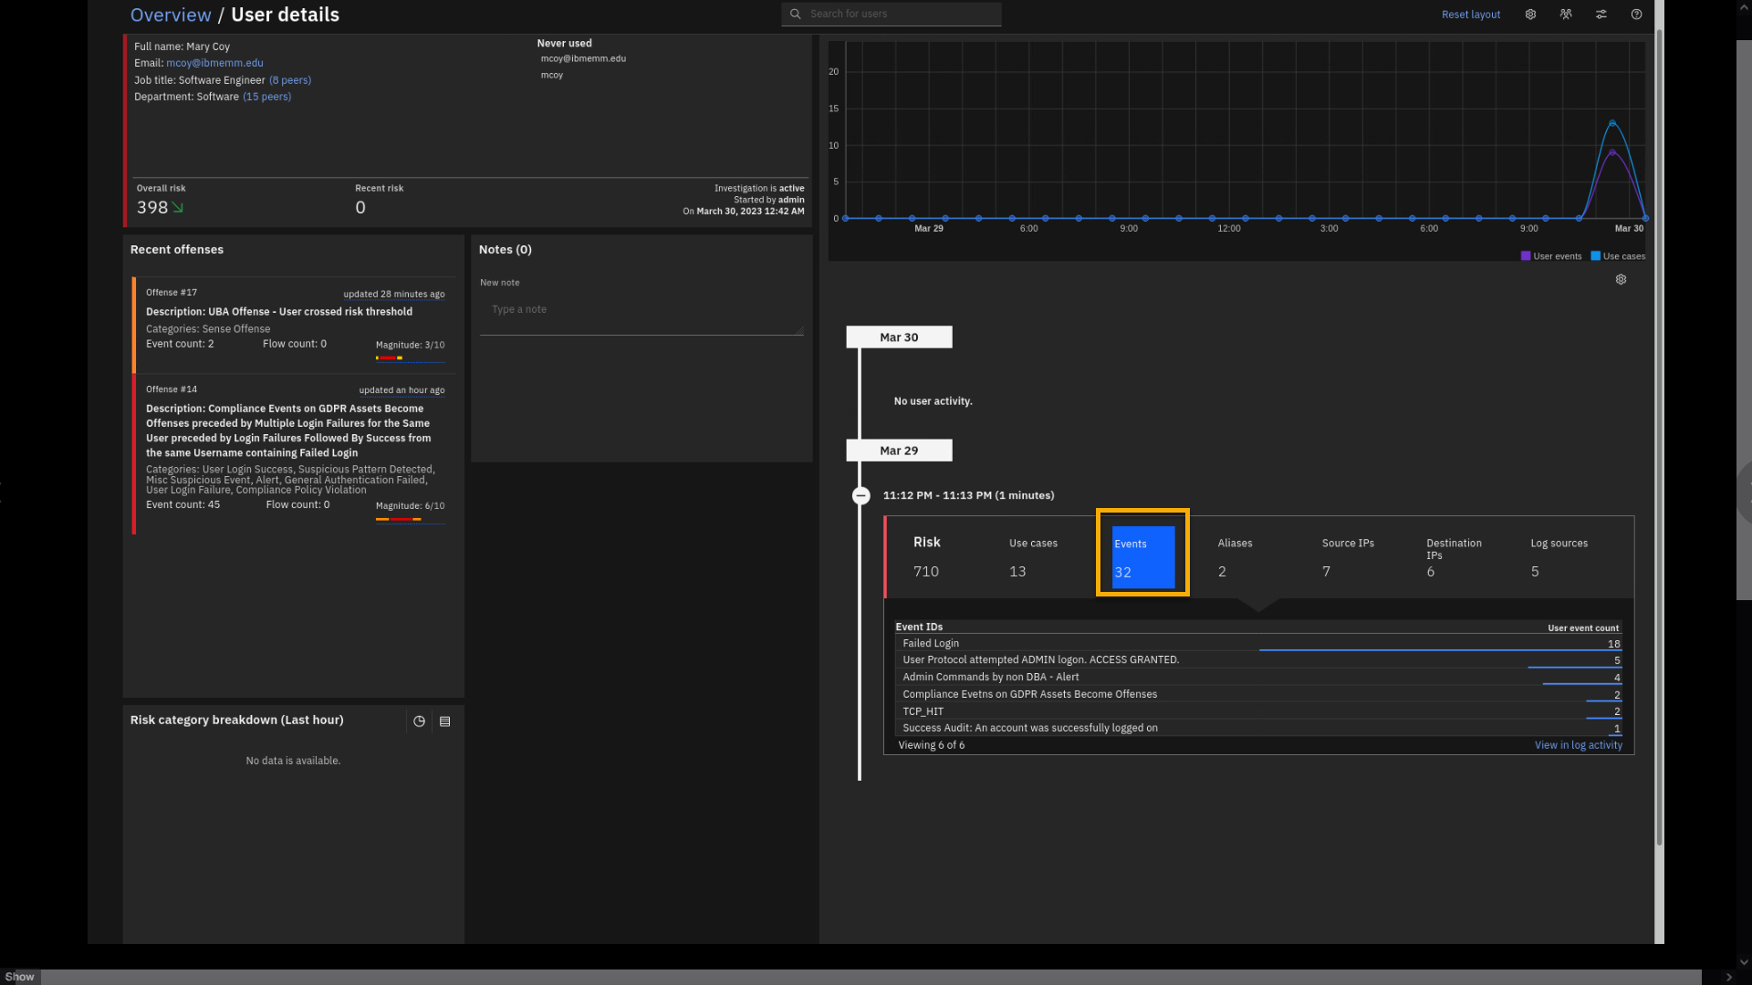Click the search magnifier icon
The height and width of the screenshot is (985, 1752).
796,14
